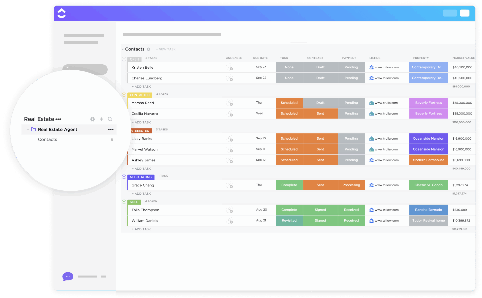Open www.trulia.com link for Marsha Reed
This screenshot has height=298, width=482.
[386, 103]
